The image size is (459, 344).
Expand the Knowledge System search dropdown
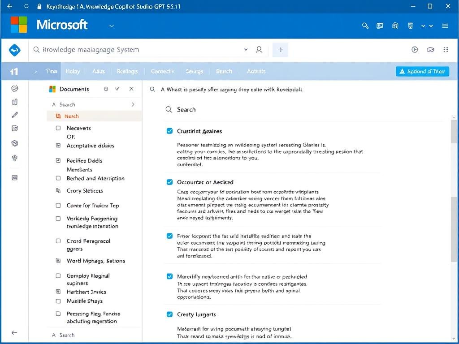(245, 50)
